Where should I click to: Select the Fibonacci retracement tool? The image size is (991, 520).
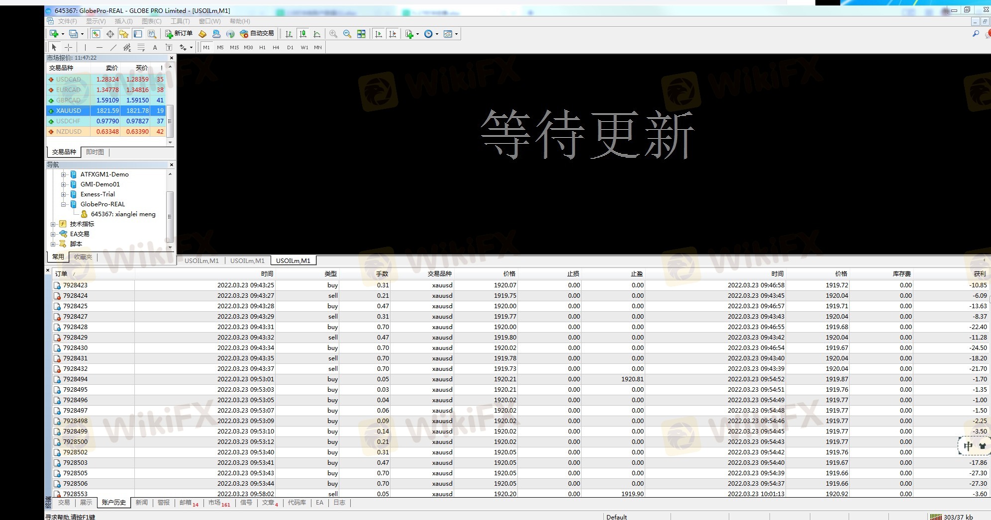(x=141, y=47)
